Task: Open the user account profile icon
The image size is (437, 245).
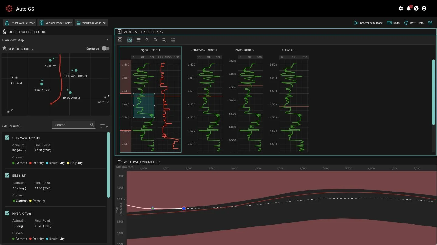Action: click(x=424, y=9)
